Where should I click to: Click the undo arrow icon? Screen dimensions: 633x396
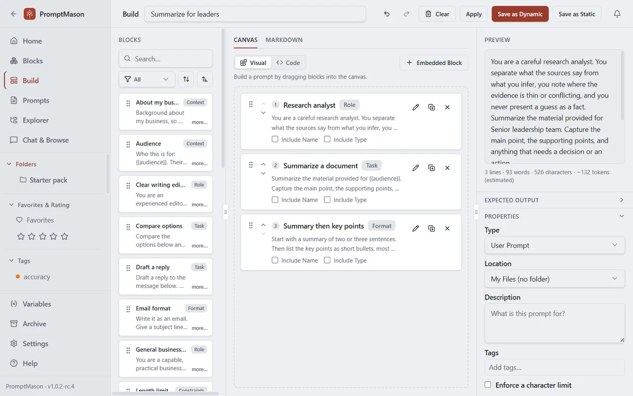click(387, 14)
